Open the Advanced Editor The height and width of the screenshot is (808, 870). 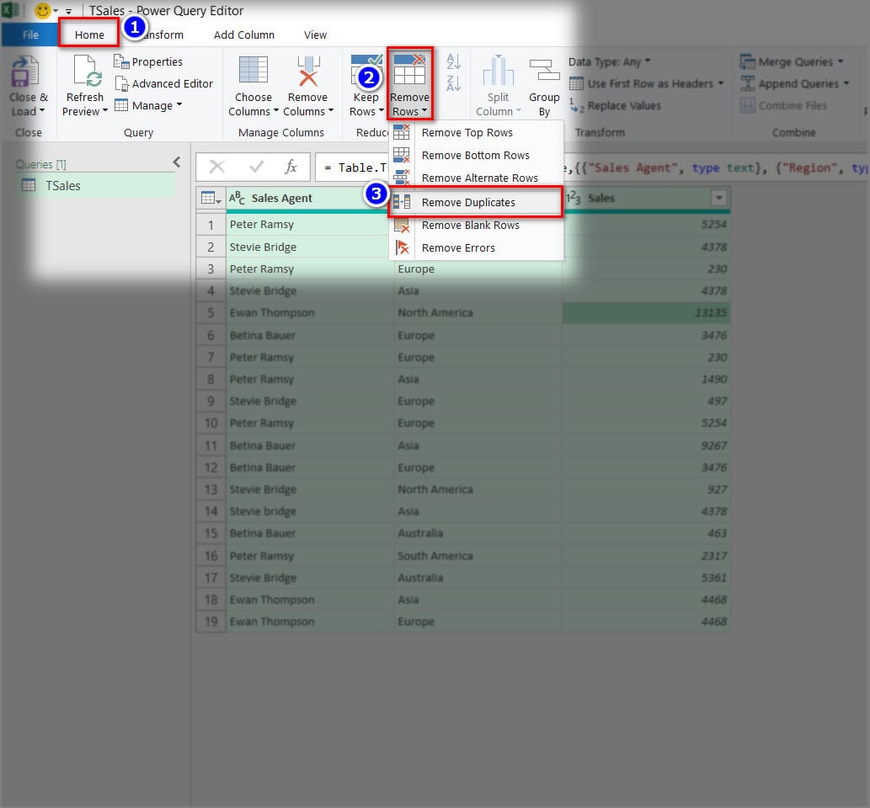[x=165, y=83]
